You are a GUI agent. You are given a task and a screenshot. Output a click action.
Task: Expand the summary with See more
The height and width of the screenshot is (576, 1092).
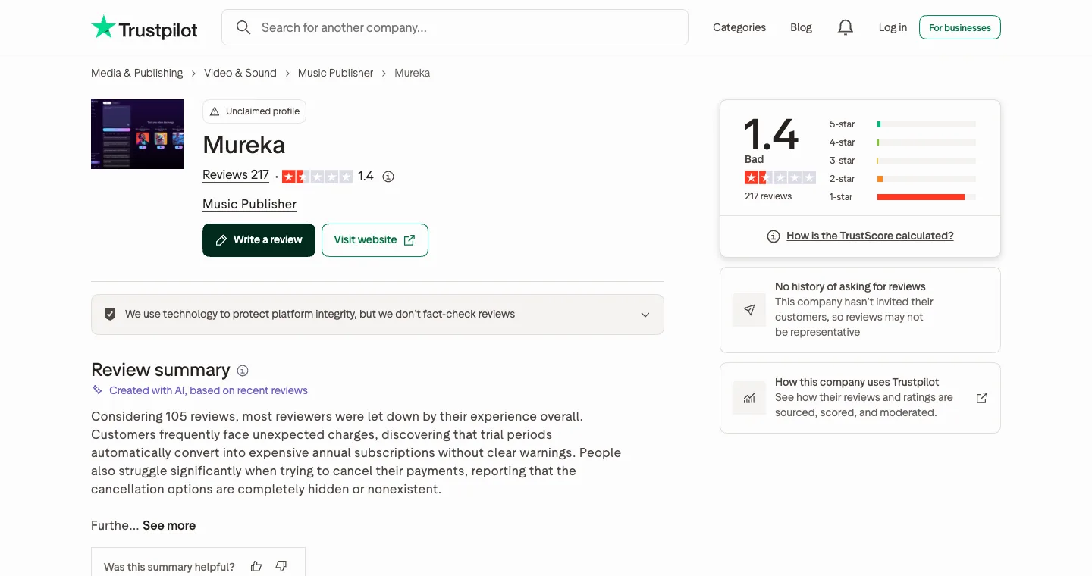169,525
